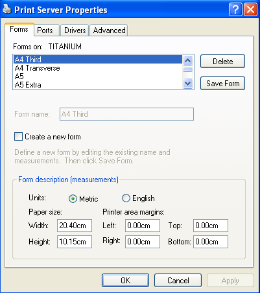
Task: Click the forms list scroll up arrow
Action: click(x=187, y=60)
